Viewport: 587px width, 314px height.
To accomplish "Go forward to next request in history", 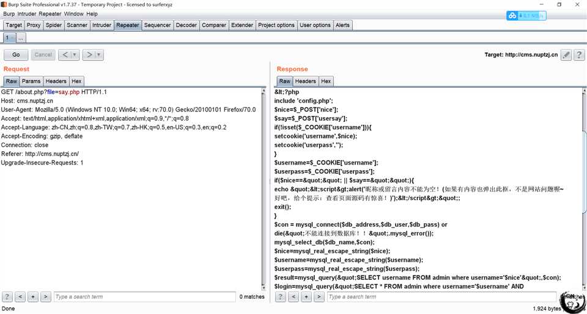I will click(x=89, y=54).
